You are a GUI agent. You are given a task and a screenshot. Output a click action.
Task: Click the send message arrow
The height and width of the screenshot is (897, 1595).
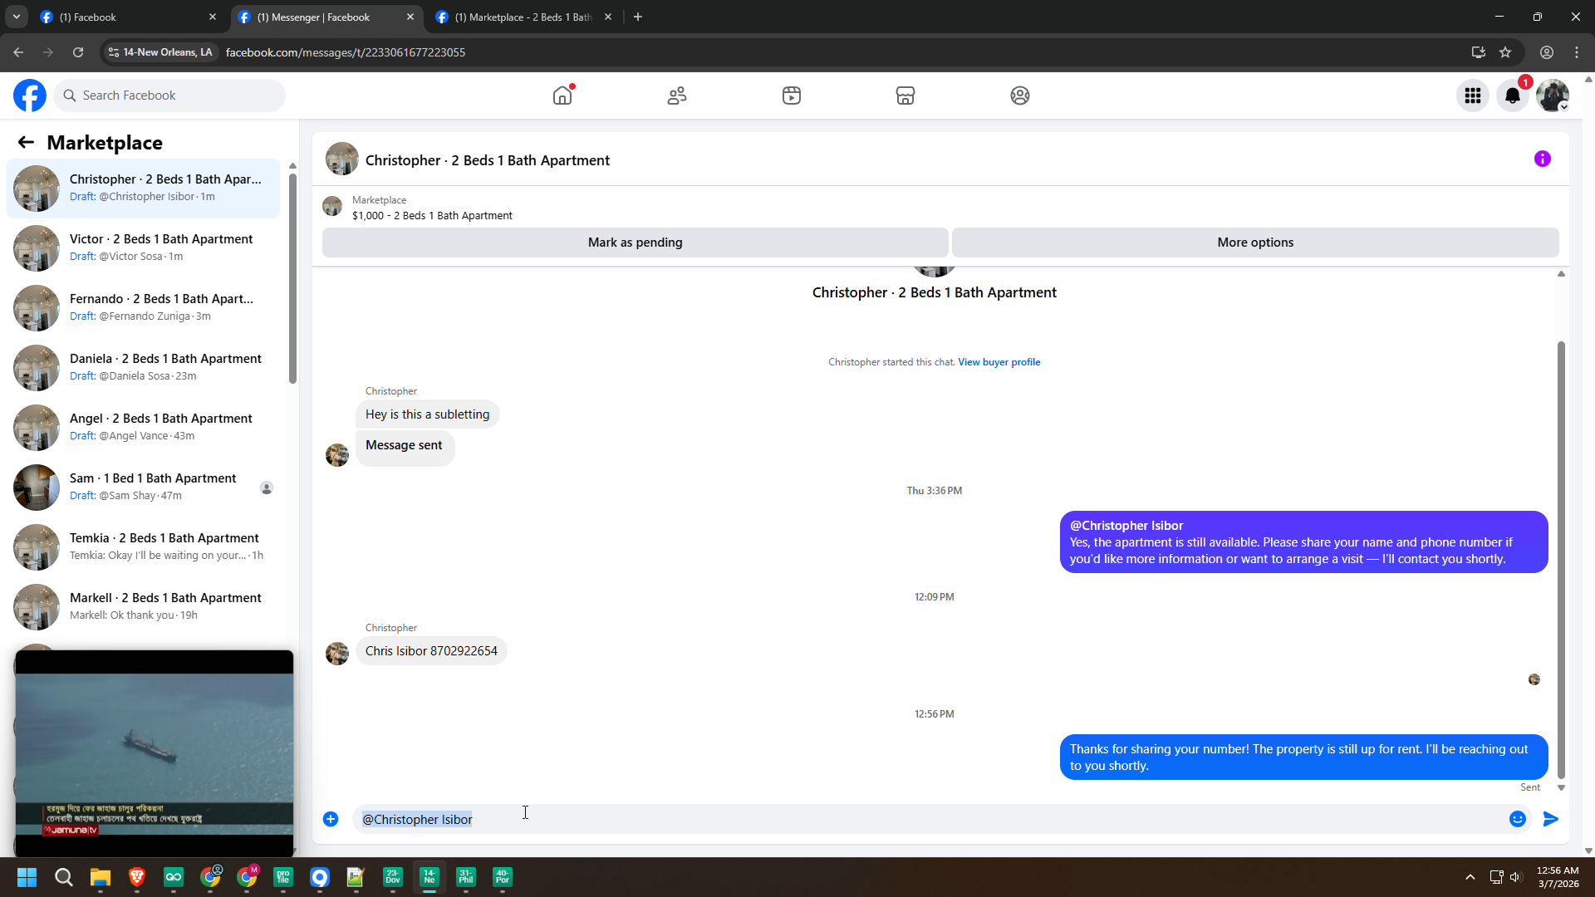(x=1550, y=819)
